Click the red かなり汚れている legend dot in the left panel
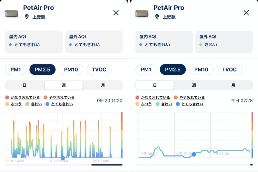The image size is (258, 172). coord(7,98)
